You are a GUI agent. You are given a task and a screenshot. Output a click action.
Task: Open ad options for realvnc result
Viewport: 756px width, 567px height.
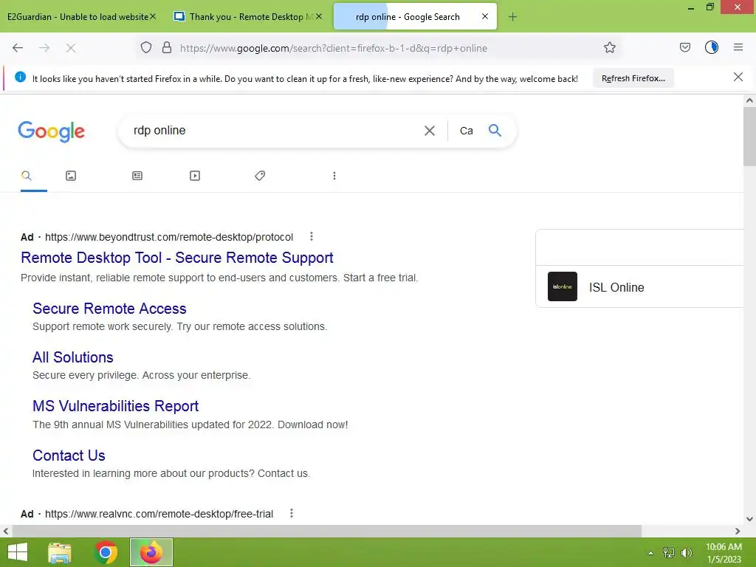point(291,513)
